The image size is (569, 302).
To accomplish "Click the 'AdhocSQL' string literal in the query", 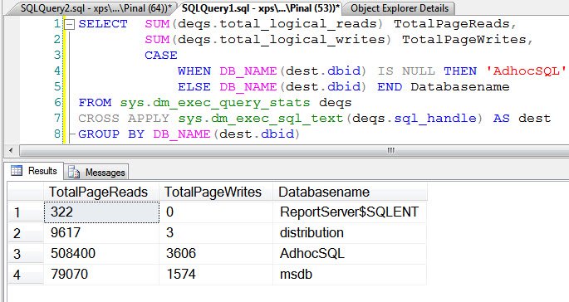I will point(526,71).
